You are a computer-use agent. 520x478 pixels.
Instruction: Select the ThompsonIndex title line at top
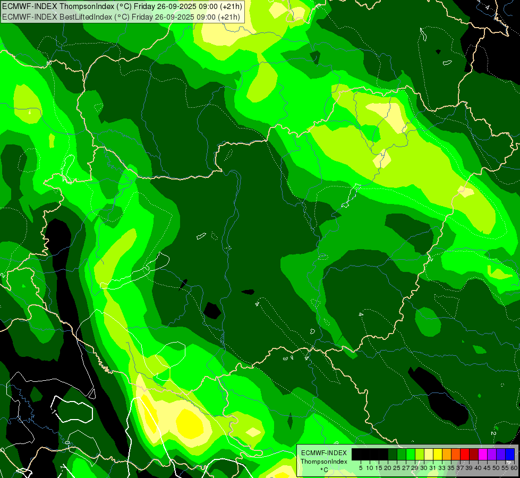coord(122,6)
